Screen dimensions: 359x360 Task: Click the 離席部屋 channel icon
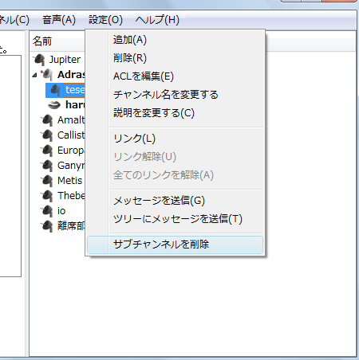[47, 226]
